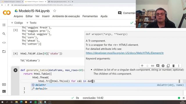Open the code snippets sidebar icon
This screenshot has width=186, height=104.
point(4,43)
